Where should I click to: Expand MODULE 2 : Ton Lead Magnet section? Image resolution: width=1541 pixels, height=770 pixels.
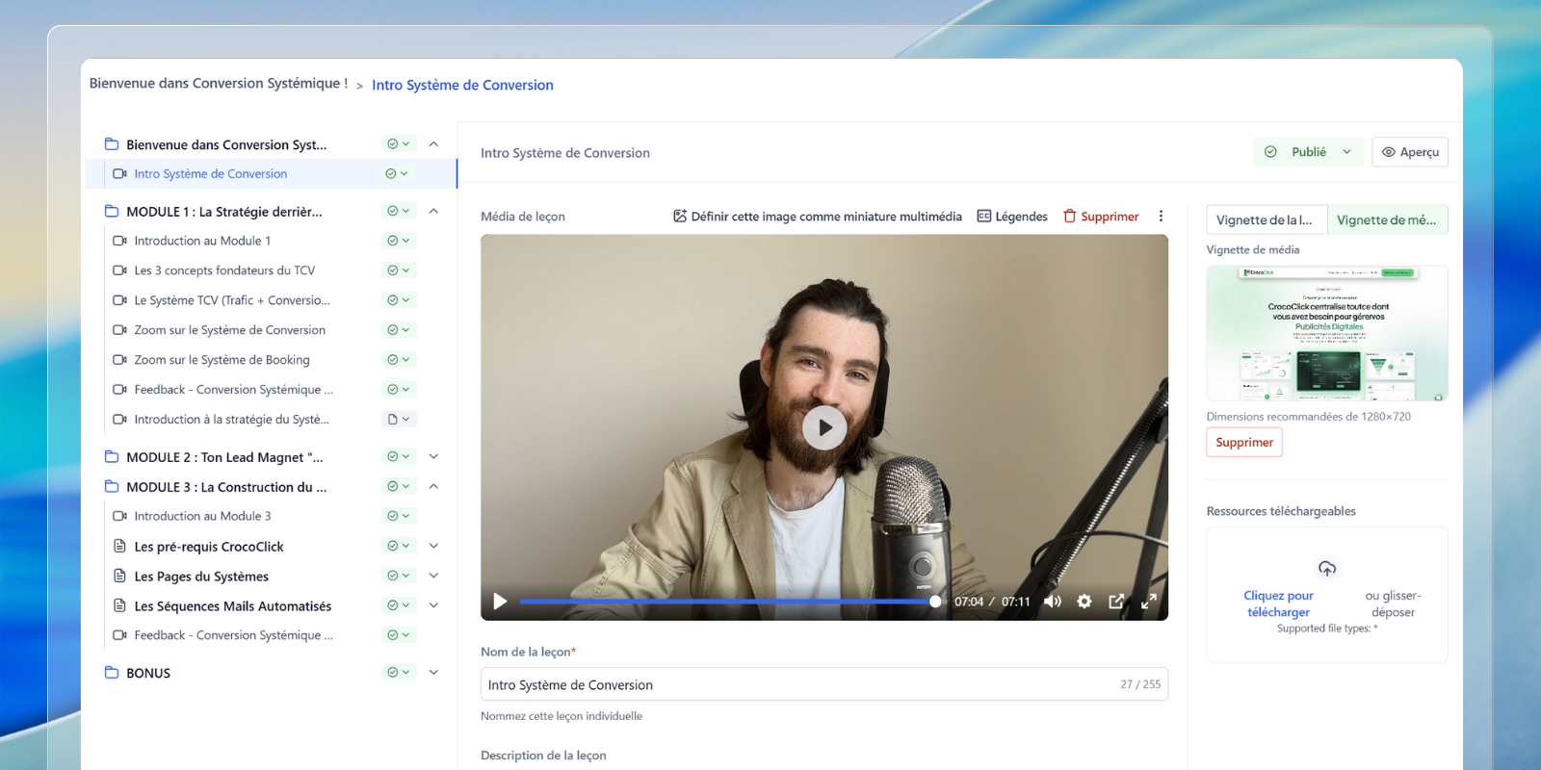433,456
